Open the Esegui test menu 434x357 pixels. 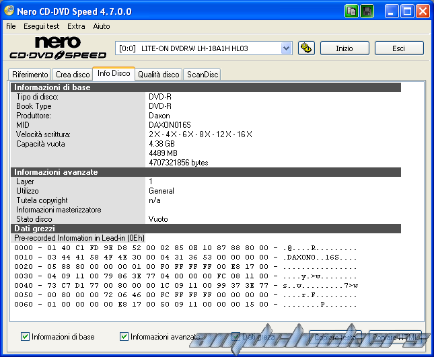pos(41,26)
